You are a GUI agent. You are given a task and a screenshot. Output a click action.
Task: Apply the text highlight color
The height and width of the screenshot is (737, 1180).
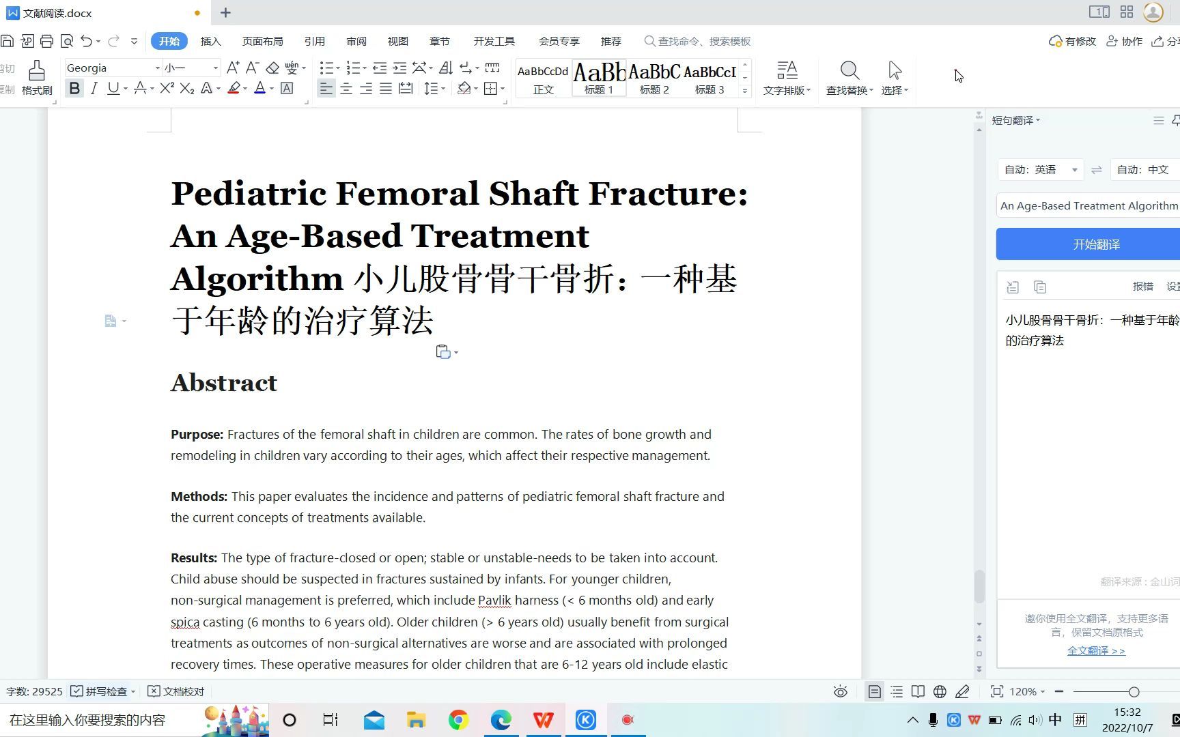234,88
